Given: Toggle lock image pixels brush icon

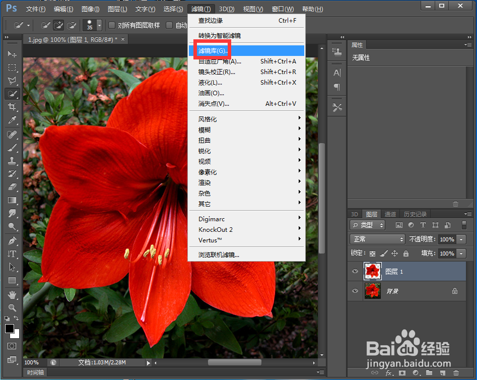Looking at the screenshot, I should click(384, 254).
